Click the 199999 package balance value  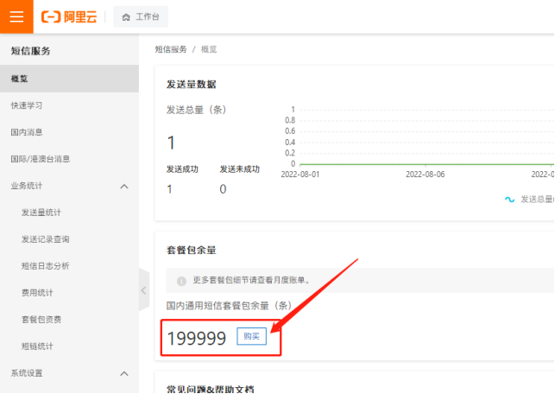[197, 338]
